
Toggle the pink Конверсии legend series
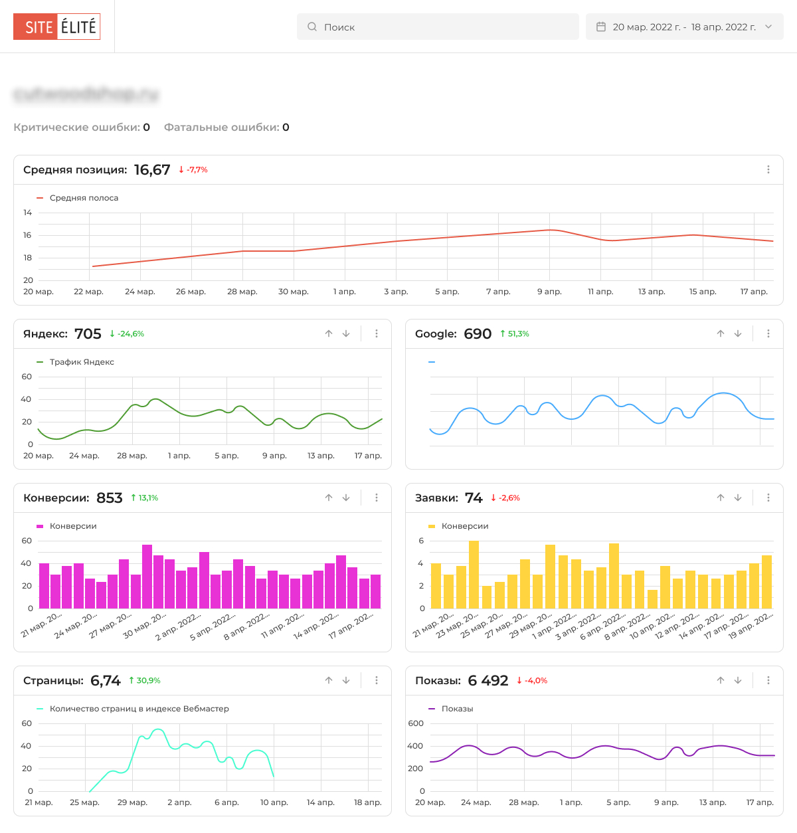(x=67, y=526)
